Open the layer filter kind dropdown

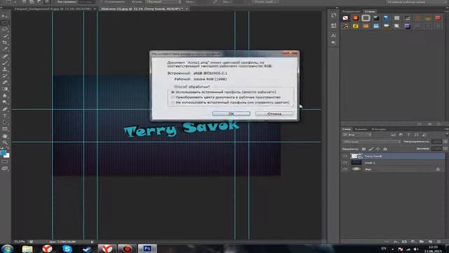point(357,134)
